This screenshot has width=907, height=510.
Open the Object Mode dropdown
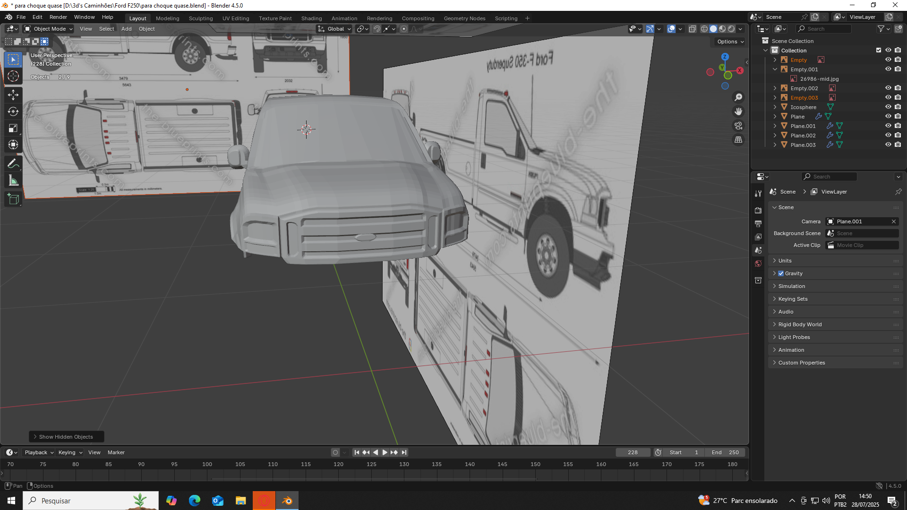(49, 29)
